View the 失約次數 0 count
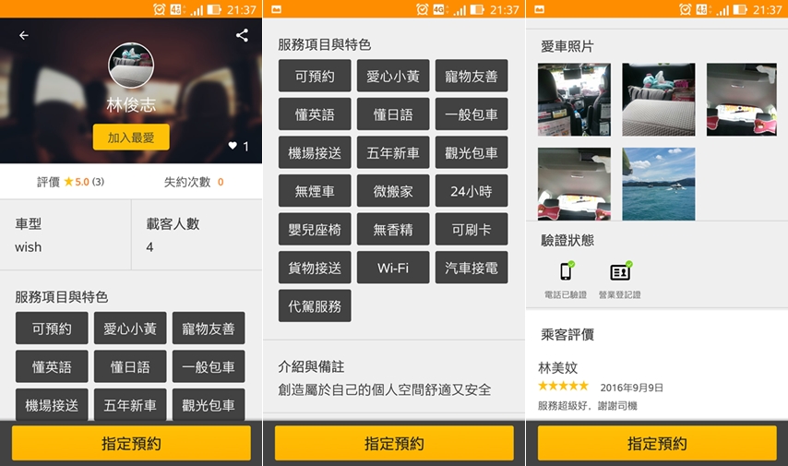Viewport: 788px width, 466px height. tap(194, 182)
